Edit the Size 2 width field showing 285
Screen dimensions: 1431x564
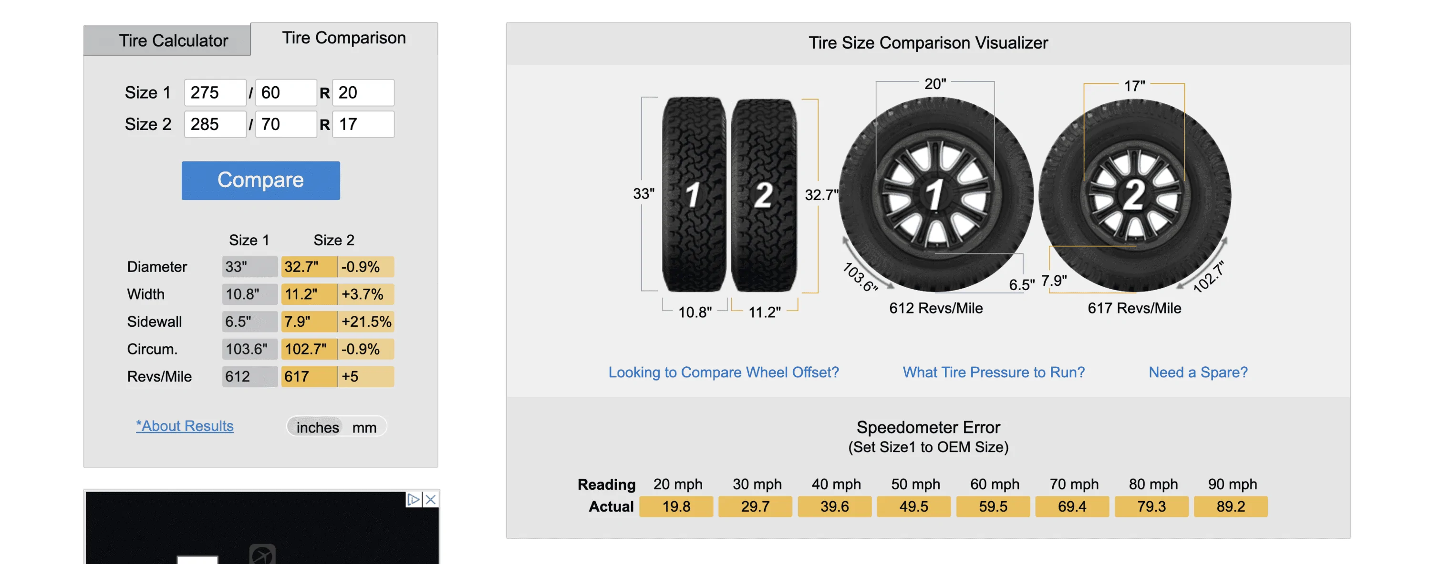pos(215,124)
